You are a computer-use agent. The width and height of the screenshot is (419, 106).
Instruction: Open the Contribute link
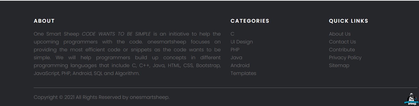(x=342, y=49)
